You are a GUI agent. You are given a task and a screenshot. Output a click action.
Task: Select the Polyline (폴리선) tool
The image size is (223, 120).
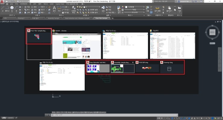click(7, 9)
